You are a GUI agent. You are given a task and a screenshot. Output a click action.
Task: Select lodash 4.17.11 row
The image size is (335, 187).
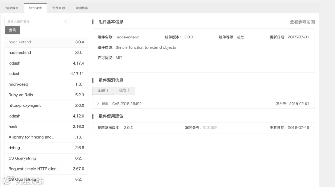pos(46,74)
